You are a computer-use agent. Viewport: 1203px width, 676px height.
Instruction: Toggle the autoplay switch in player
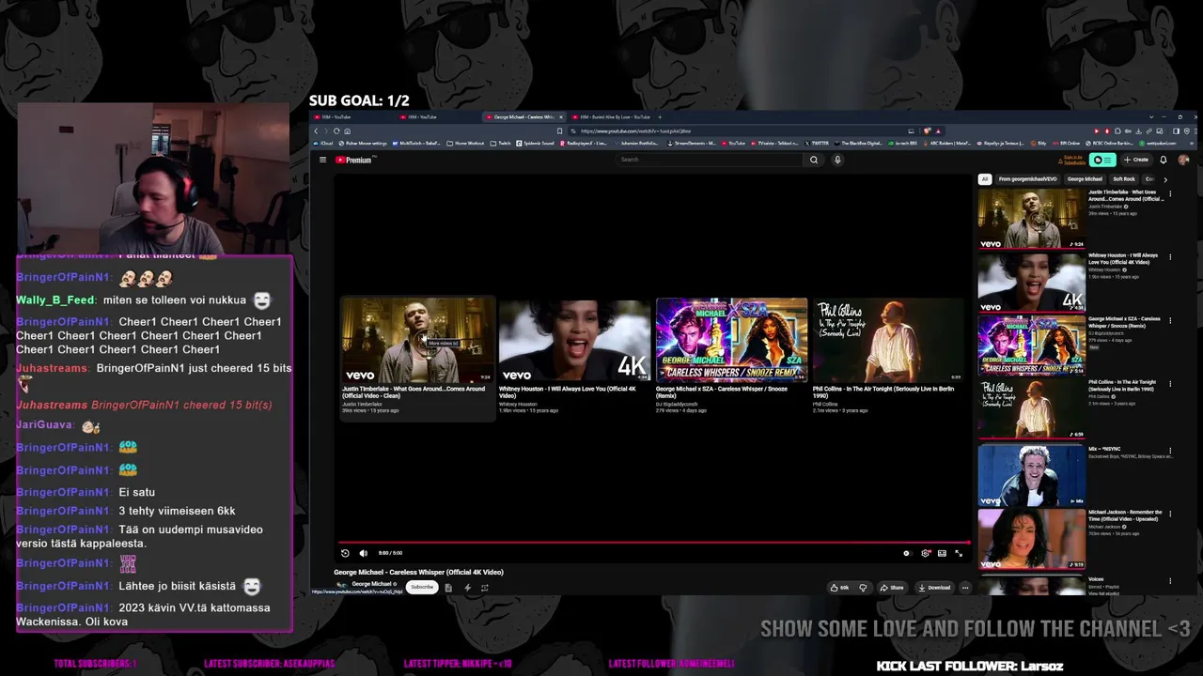[x=906, y=553]
